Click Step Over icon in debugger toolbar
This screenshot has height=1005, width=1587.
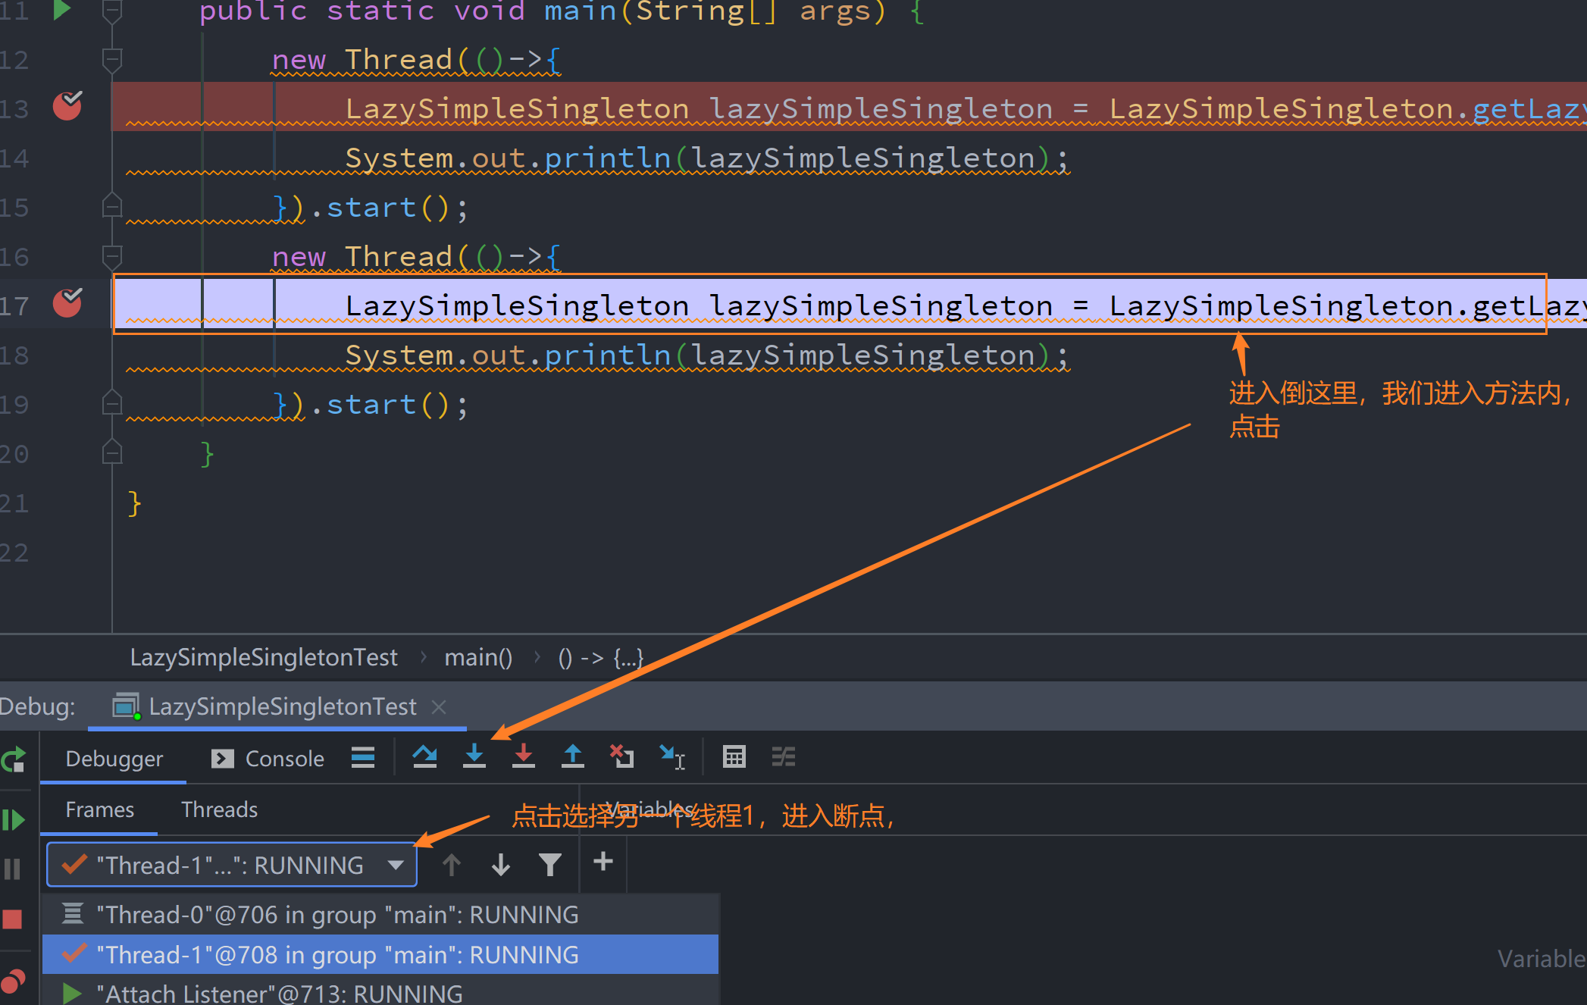point(424,756)
